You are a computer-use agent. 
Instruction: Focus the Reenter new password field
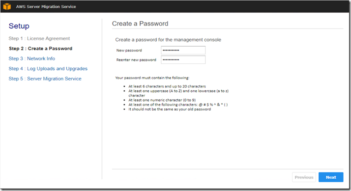[x=183, y=60]
